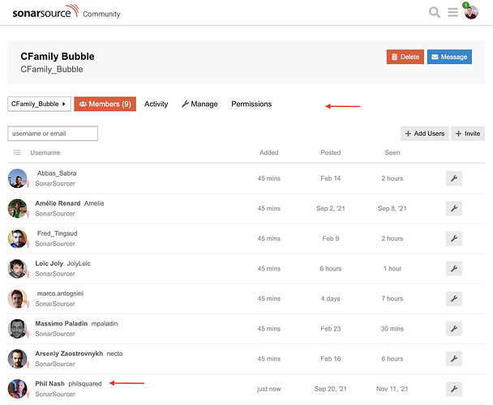Click Phil Nash's avatar
This screenshot has width=493, height=405.
click(18, 389)
